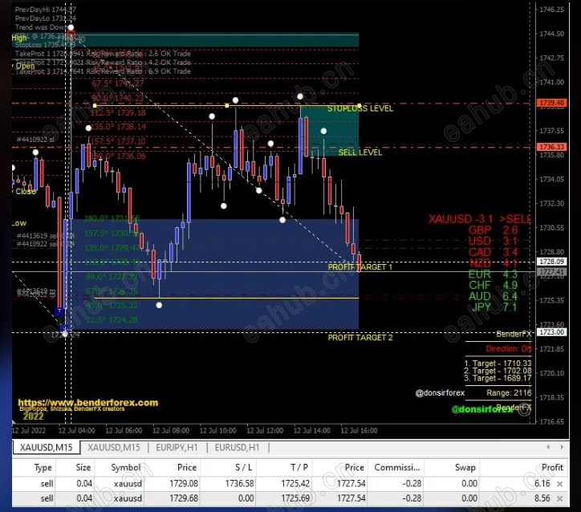
Task: Switch to the inactive XAUUSD,M15 tab
Action: tap(114, 447)
